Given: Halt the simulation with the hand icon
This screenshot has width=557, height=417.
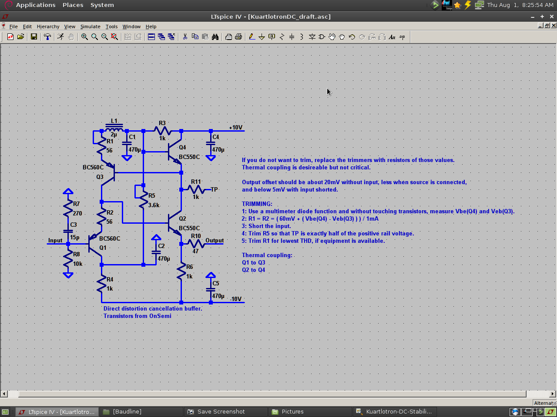Looking at the screenshot, I should pos(71,37).
